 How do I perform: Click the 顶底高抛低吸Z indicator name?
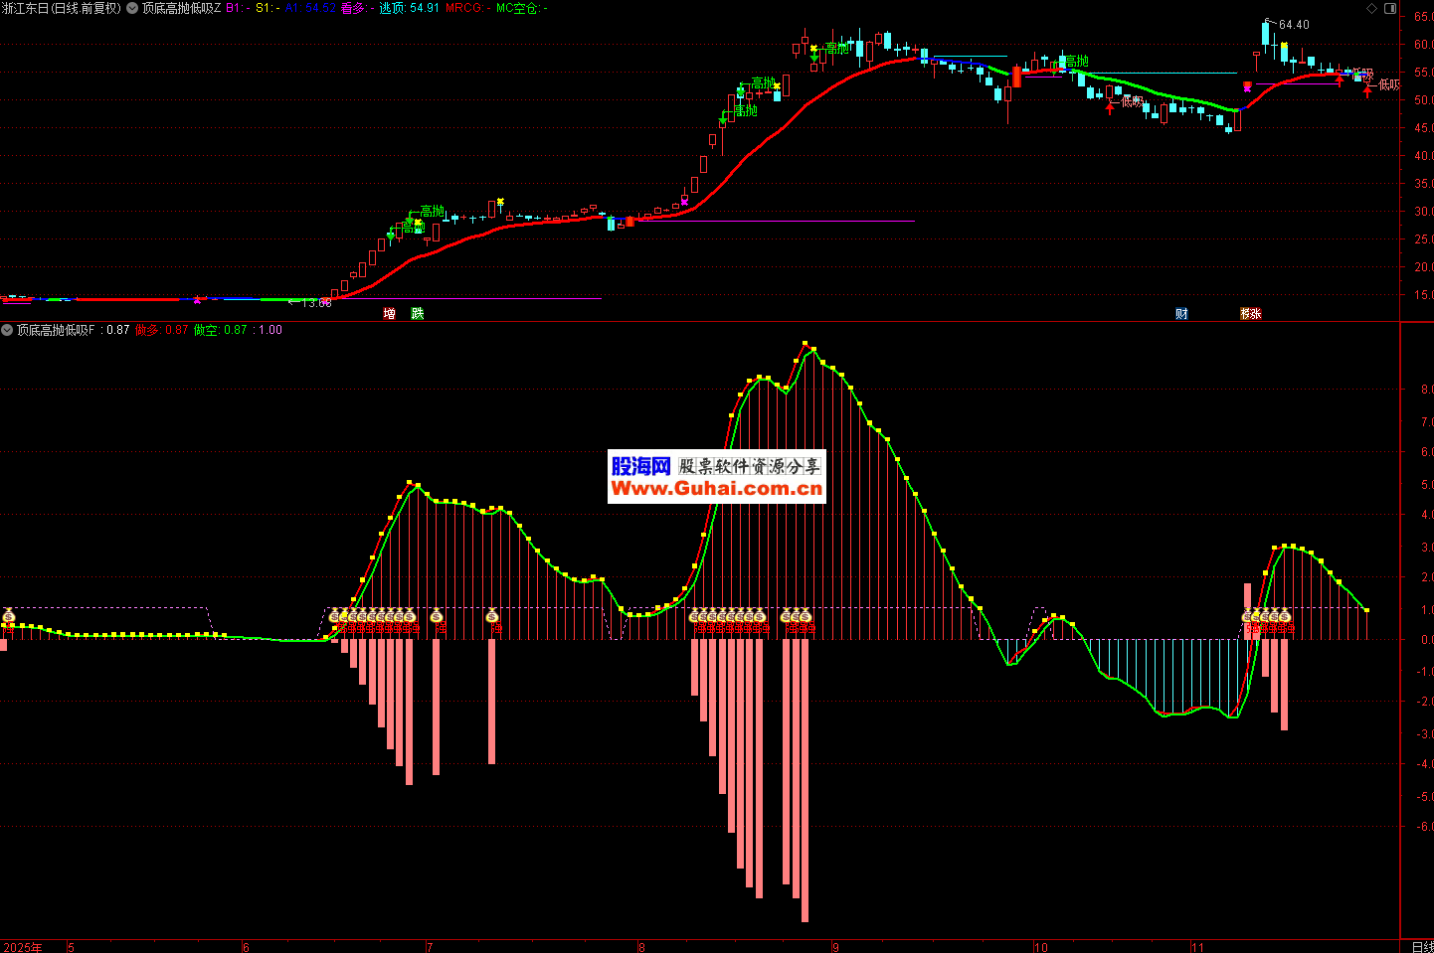(x=181, y=8)
